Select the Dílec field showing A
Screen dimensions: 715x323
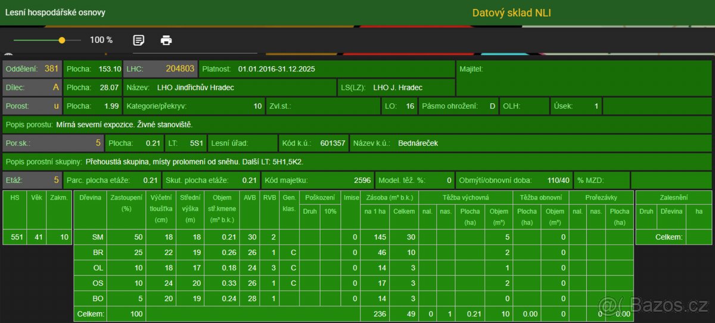tap(32, 88)
